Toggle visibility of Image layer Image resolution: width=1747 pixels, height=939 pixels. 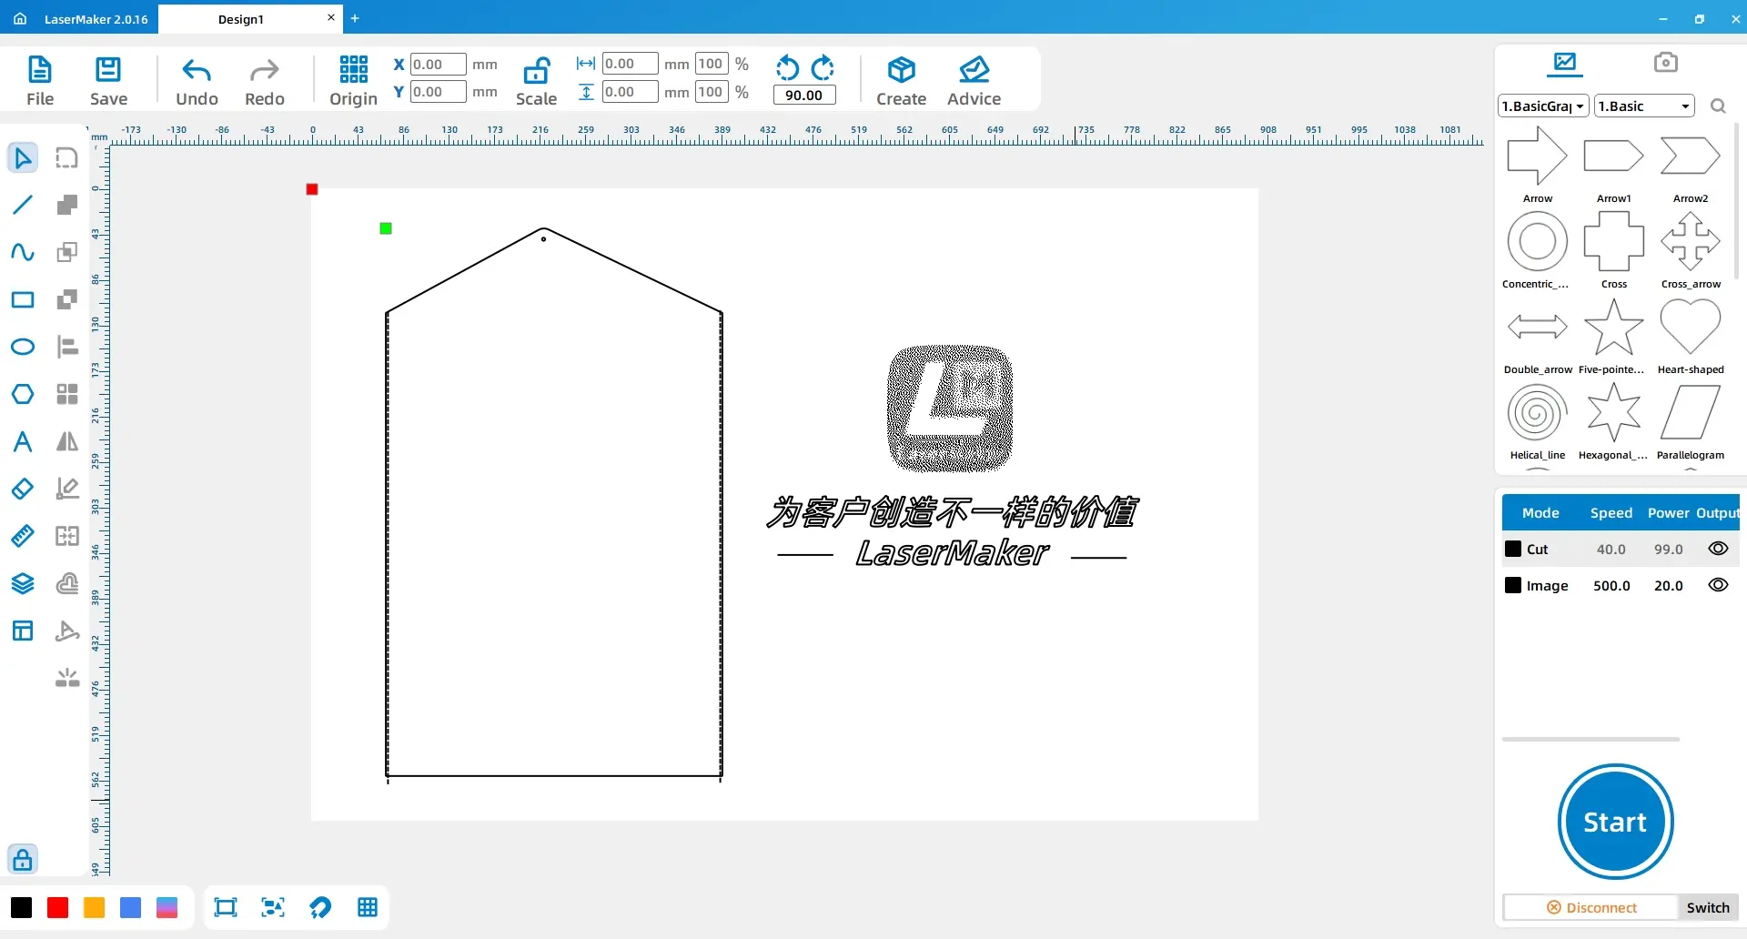1718,585
